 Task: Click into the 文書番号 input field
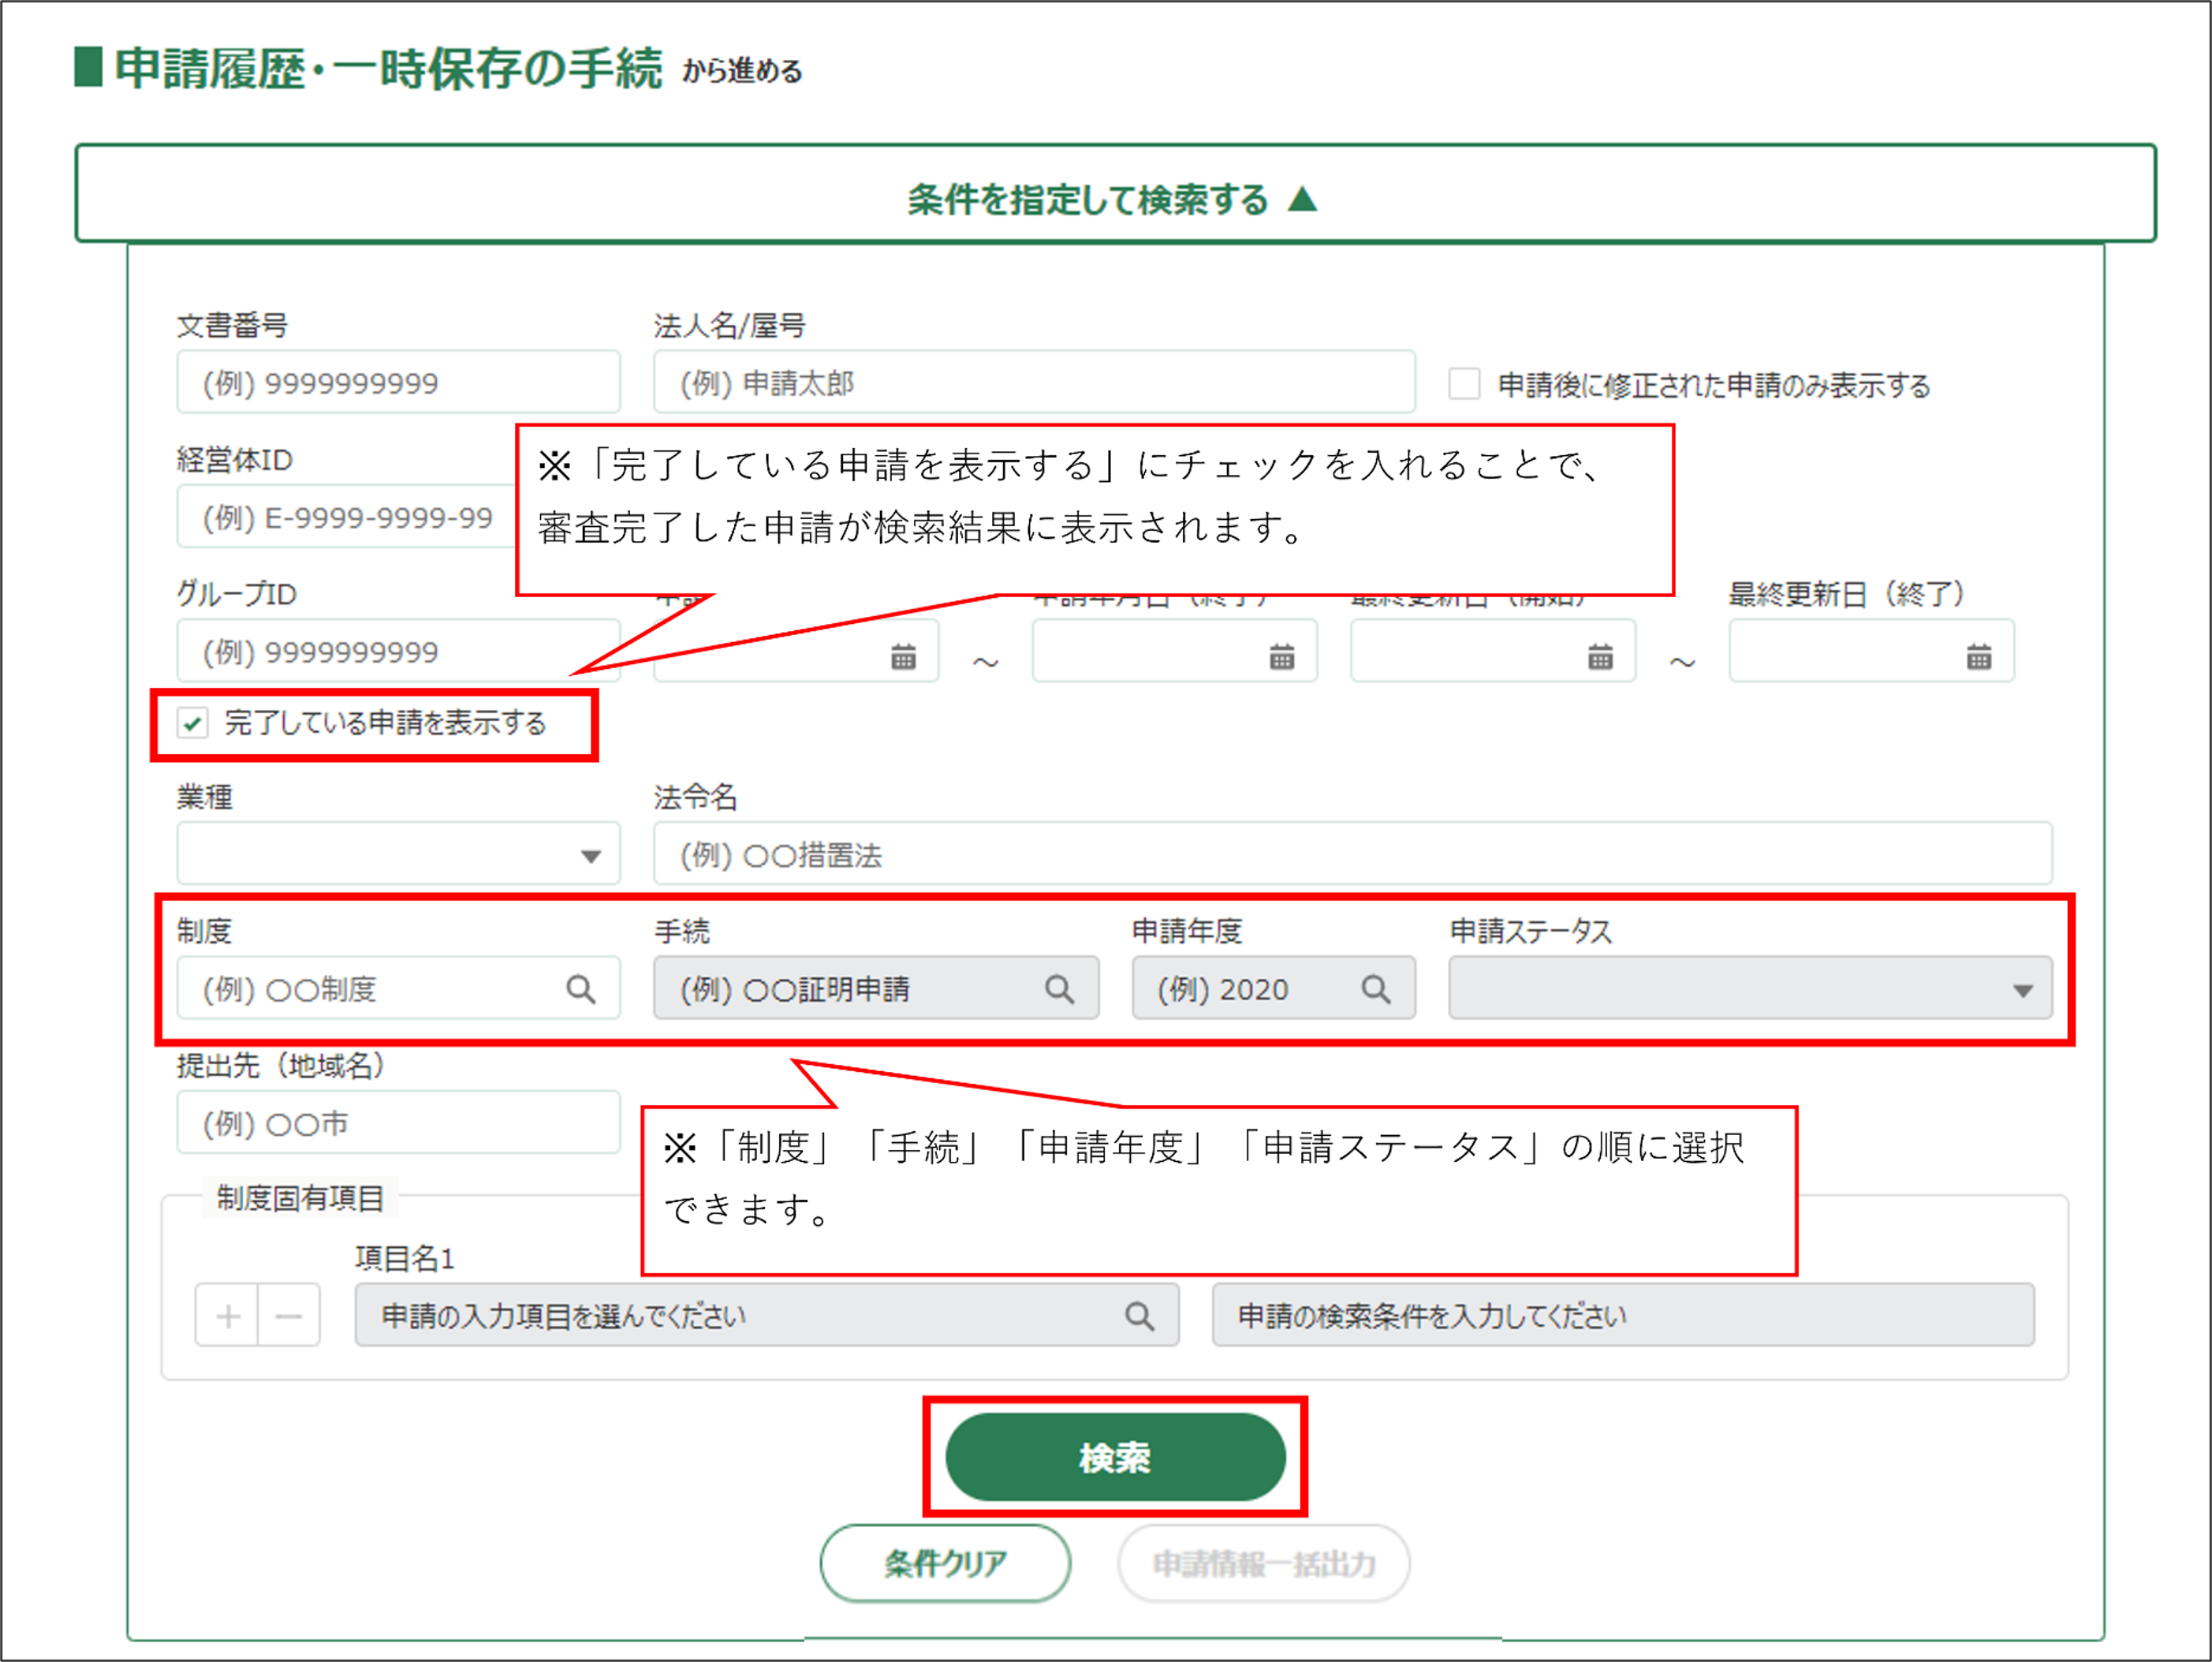[x=398, y=382]
